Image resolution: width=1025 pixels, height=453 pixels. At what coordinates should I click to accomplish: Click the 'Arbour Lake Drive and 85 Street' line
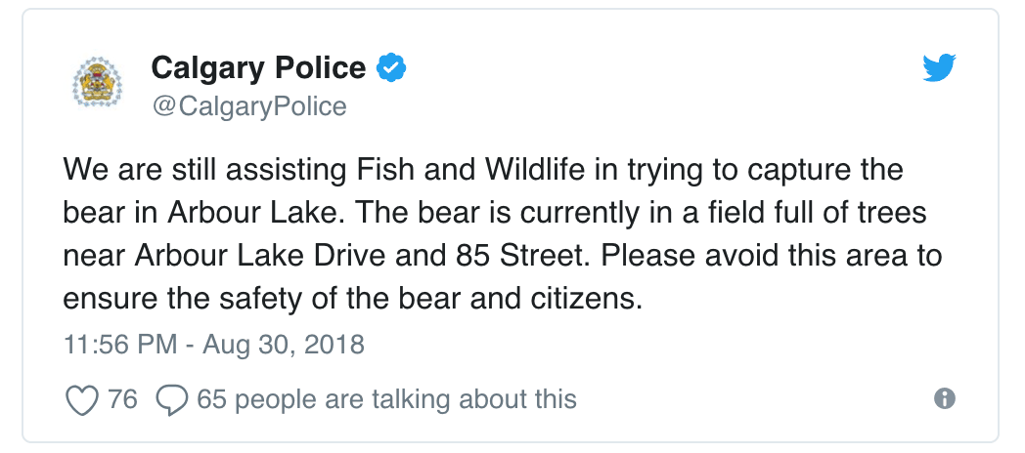tap(502, 256)
